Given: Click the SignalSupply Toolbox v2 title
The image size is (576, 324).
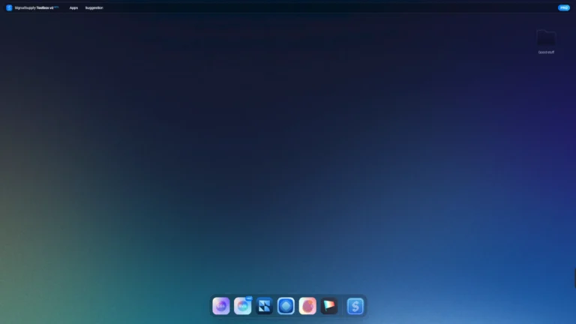Looking at the screenshot, I should tap(33, 7).
